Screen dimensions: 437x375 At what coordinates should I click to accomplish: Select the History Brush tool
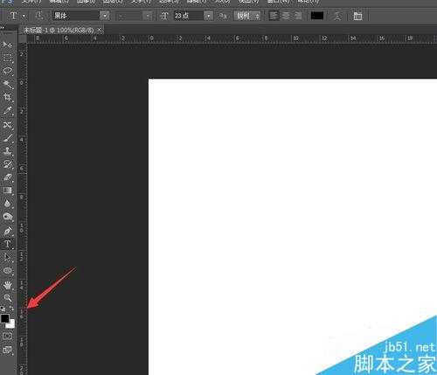tap(8, 164)
